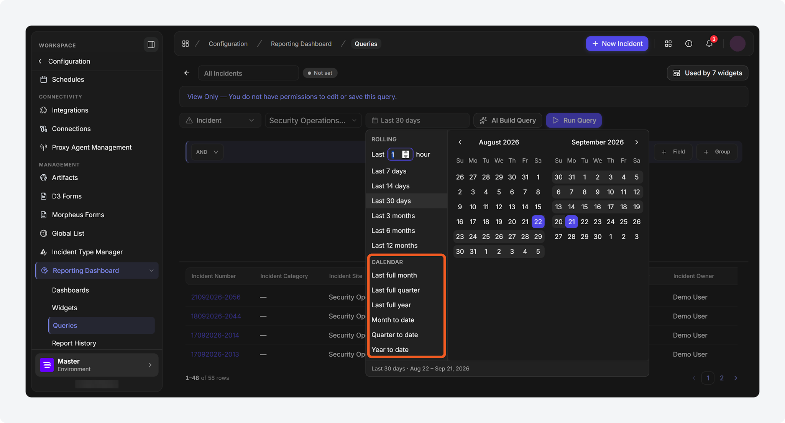The width and height of the screenshot is (785, 423).
Task: Open the info circle icon
Action: tap(689, 44)
